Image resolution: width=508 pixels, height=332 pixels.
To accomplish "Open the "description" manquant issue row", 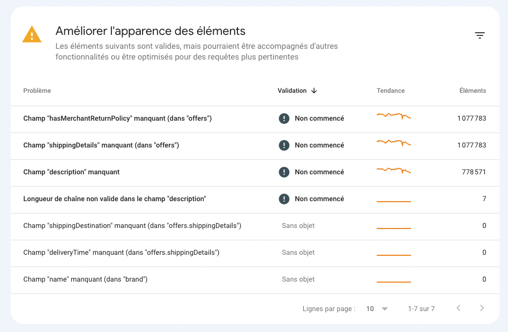I will (71, 172).
